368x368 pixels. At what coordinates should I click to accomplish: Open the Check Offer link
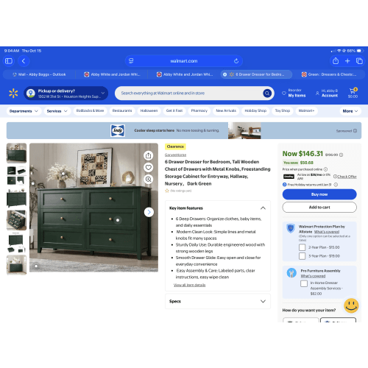click(347, 177)
